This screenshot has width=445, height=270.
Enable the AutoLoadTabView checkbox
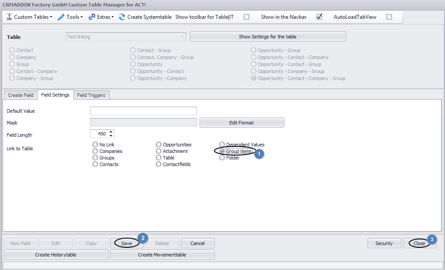tap(389, 17)
